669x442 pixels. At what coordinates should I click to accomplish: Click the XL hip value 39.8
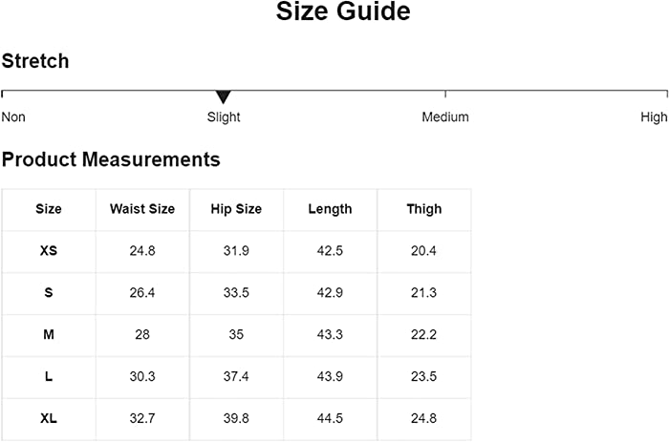(236, 418)
